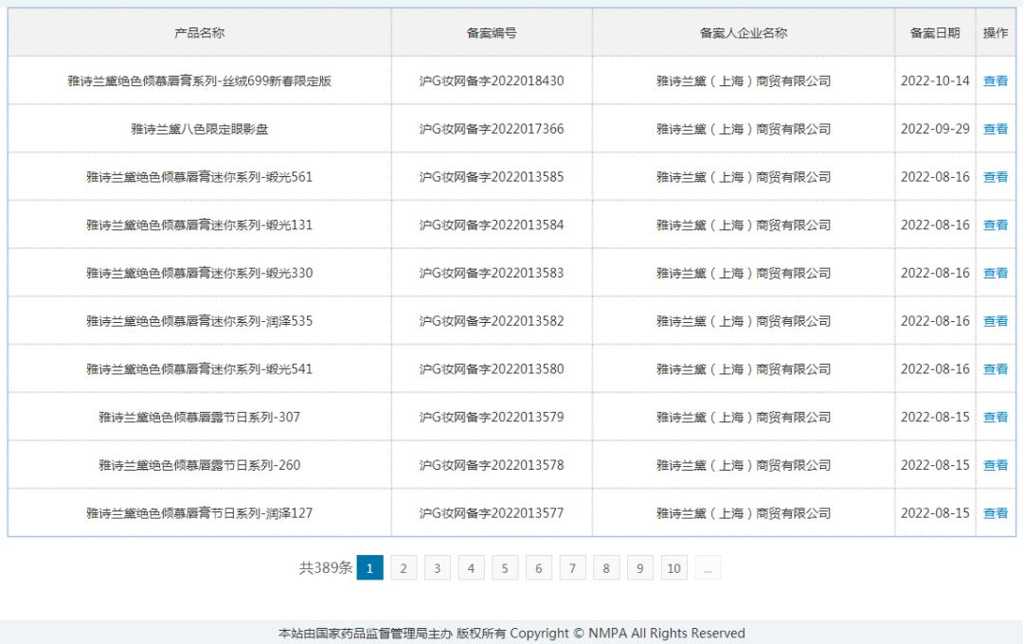Select record number 沪G妆网备字2022018430

click(492, 80)
